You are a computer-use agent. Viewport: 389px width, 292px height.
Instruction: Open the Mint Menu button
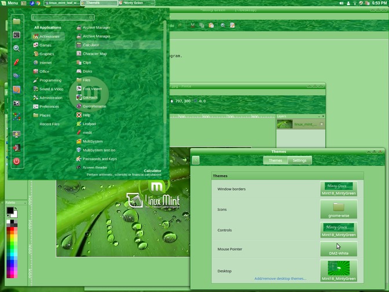tap(9, 3)
